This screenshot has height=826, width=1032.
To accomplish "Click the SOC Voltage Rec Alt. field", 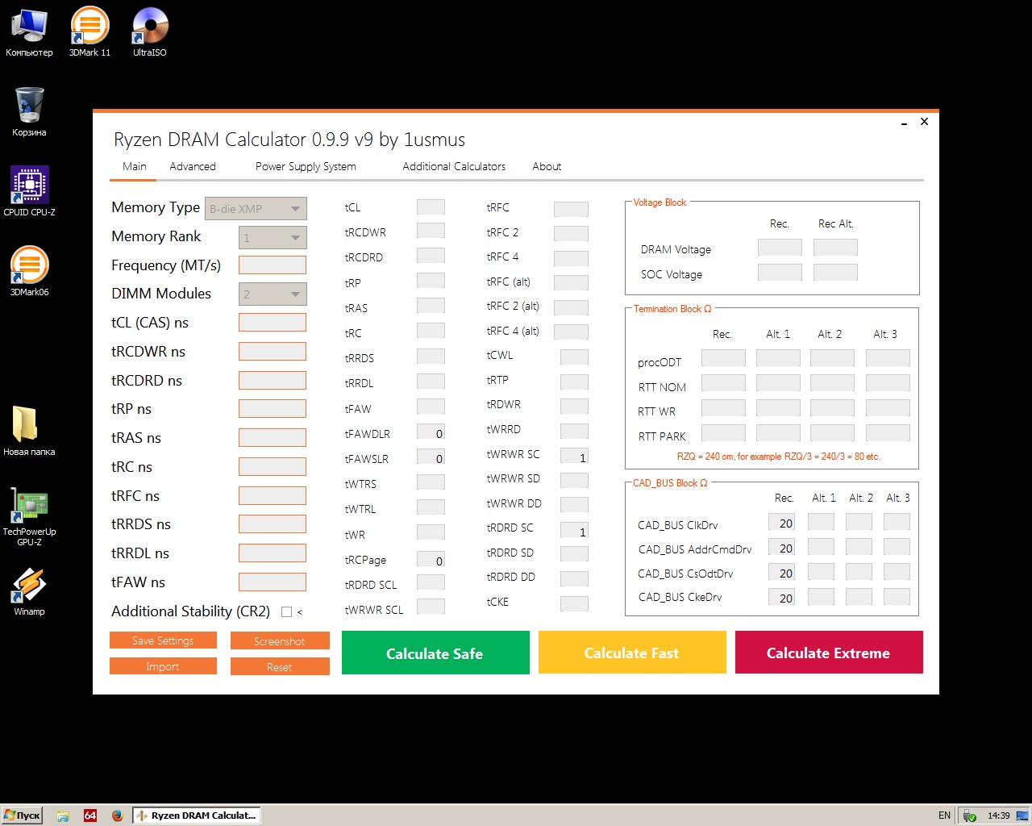I will [835, 273].
